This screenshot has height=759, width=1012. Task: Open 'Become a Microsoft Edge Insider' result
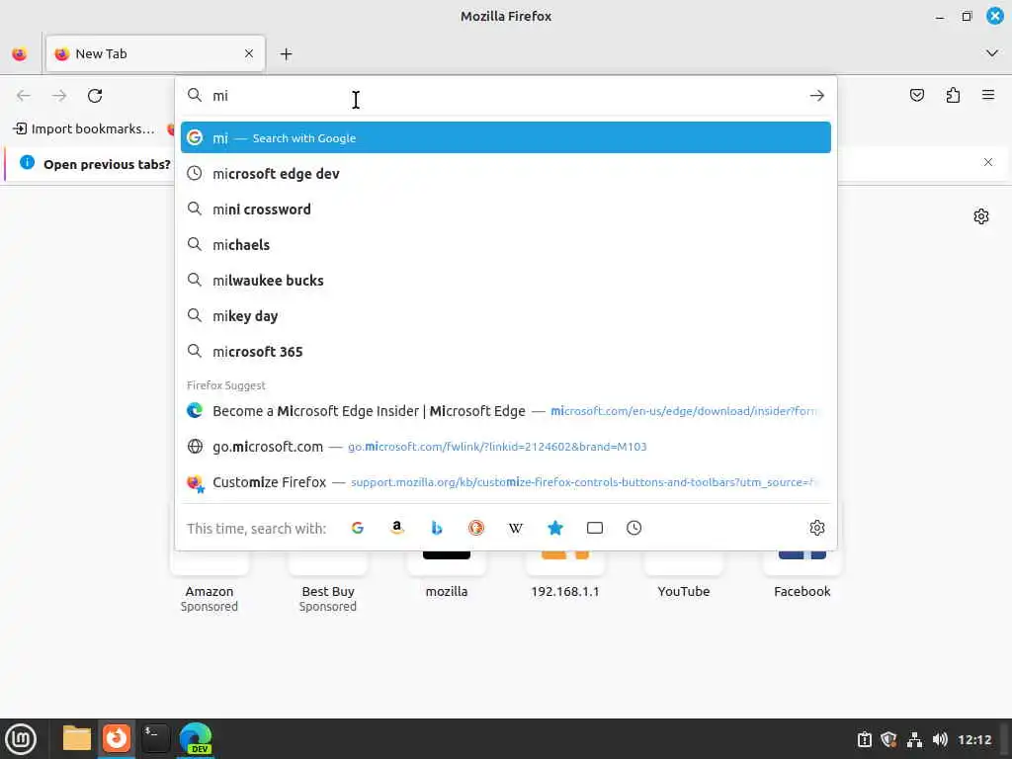click(x=505, y=410)
